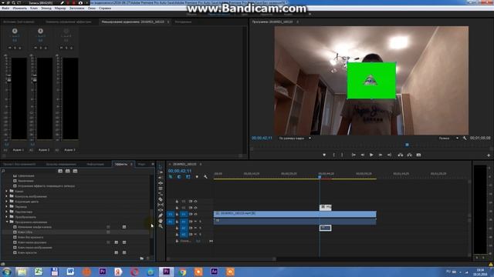Click the timeline playhead marker
This screenshot has width=494, height=277.
point(320,177)
